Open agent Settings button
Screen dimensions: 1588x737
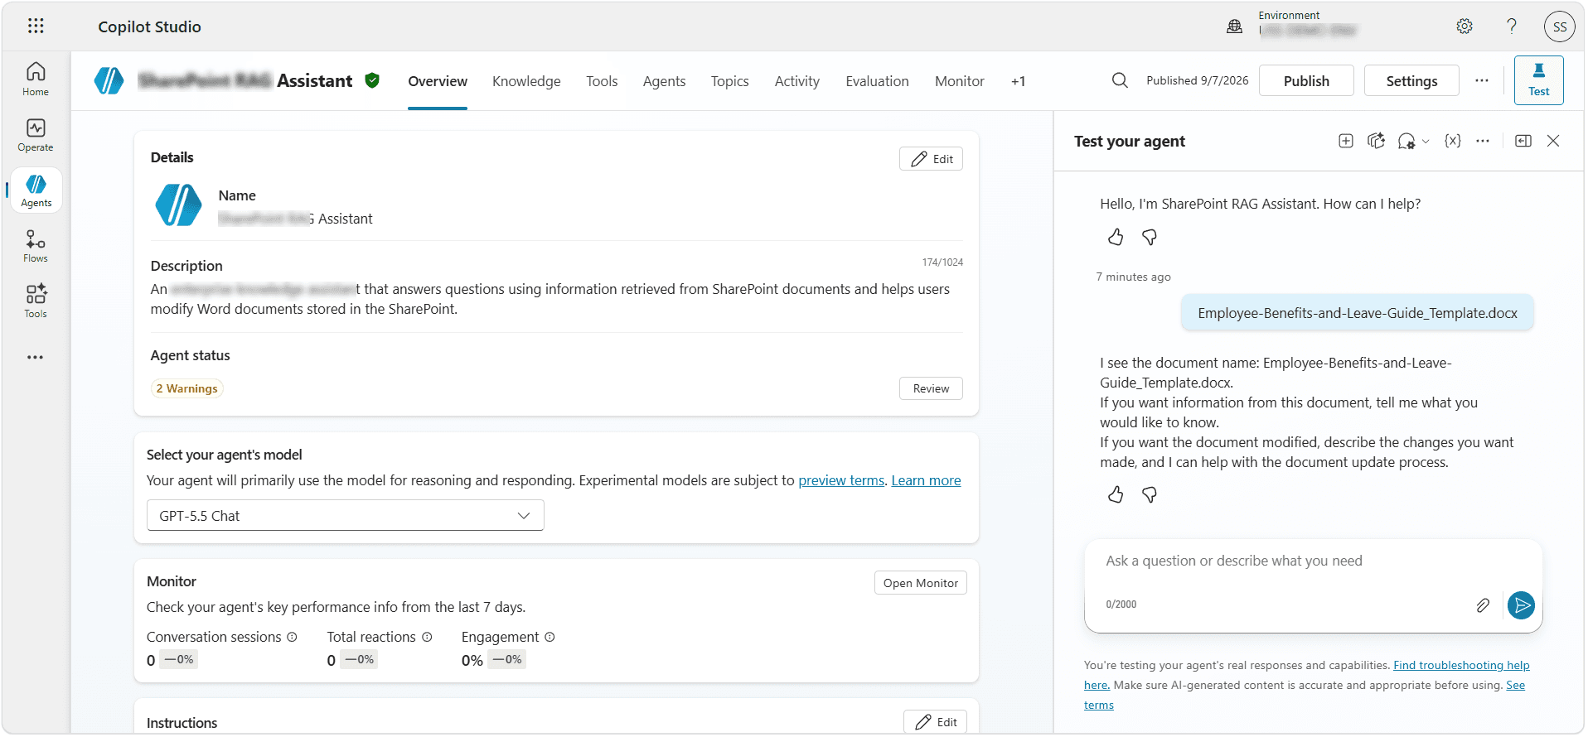coord(1411,80)
